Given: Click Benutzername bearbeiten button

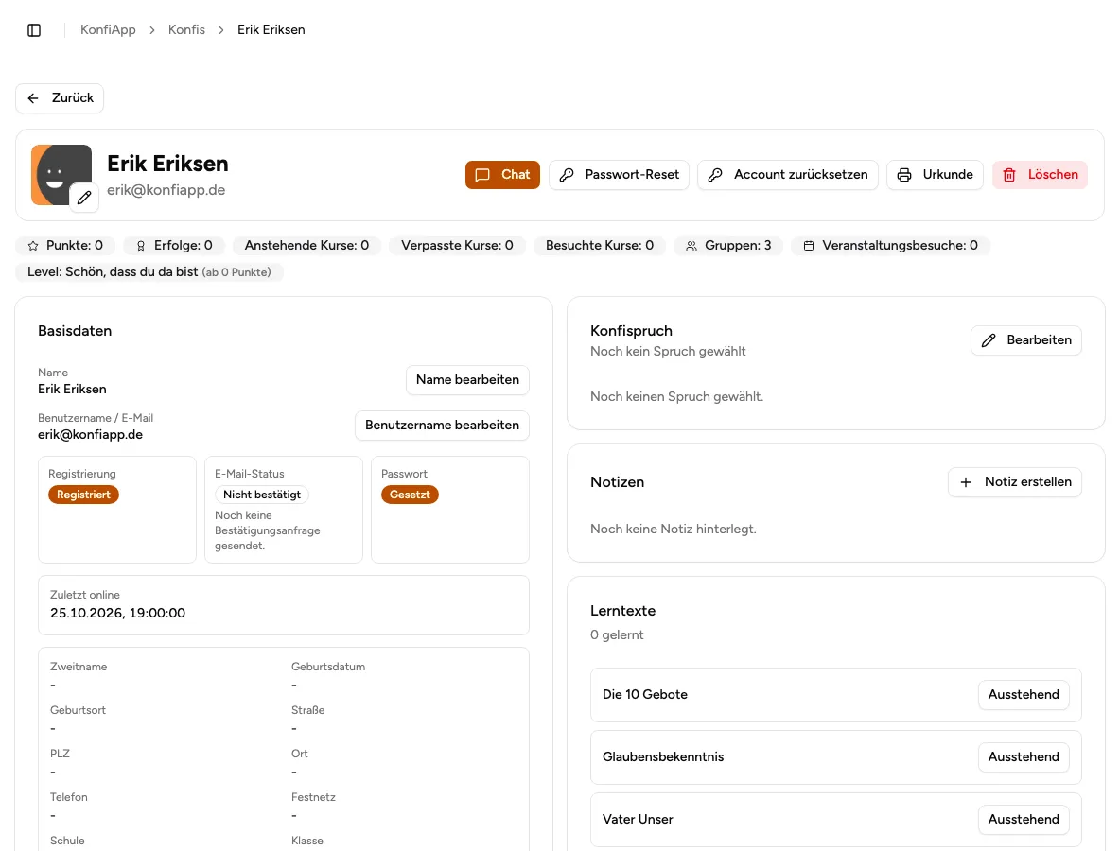Looking at the screenshot, I should point(442,425).
